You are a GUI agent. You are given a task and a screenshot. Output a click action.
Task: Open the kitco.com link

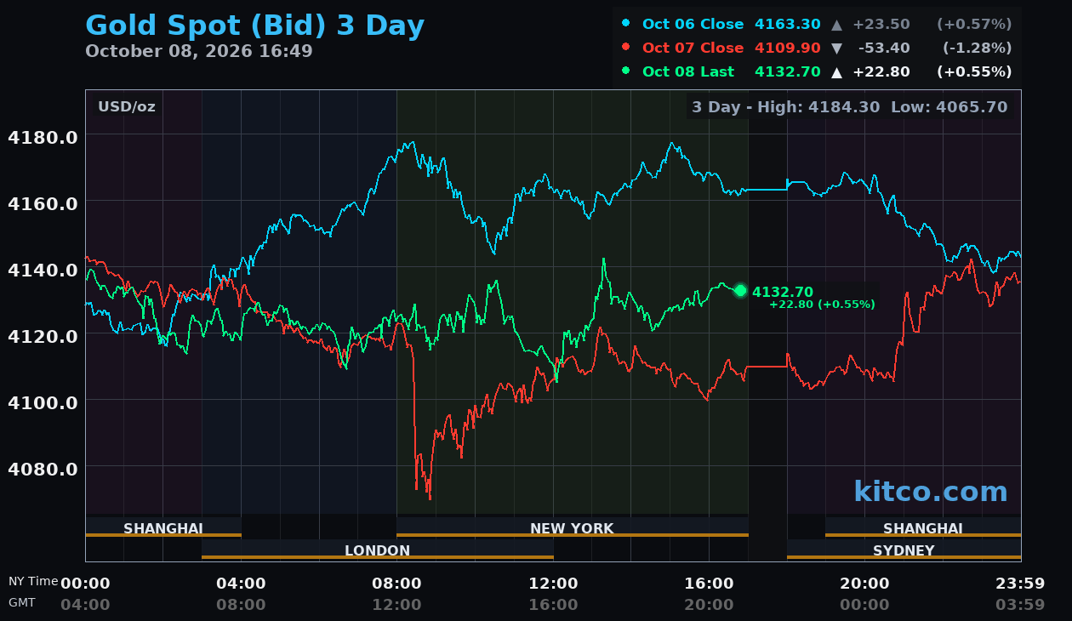click(x=931, y=492)
